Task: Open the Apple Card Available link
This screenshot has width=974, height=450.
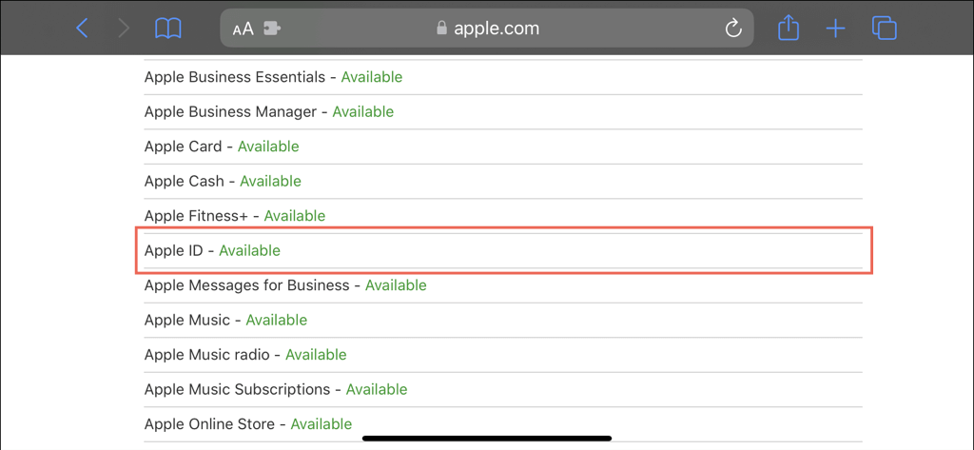Action: point(268,147)
